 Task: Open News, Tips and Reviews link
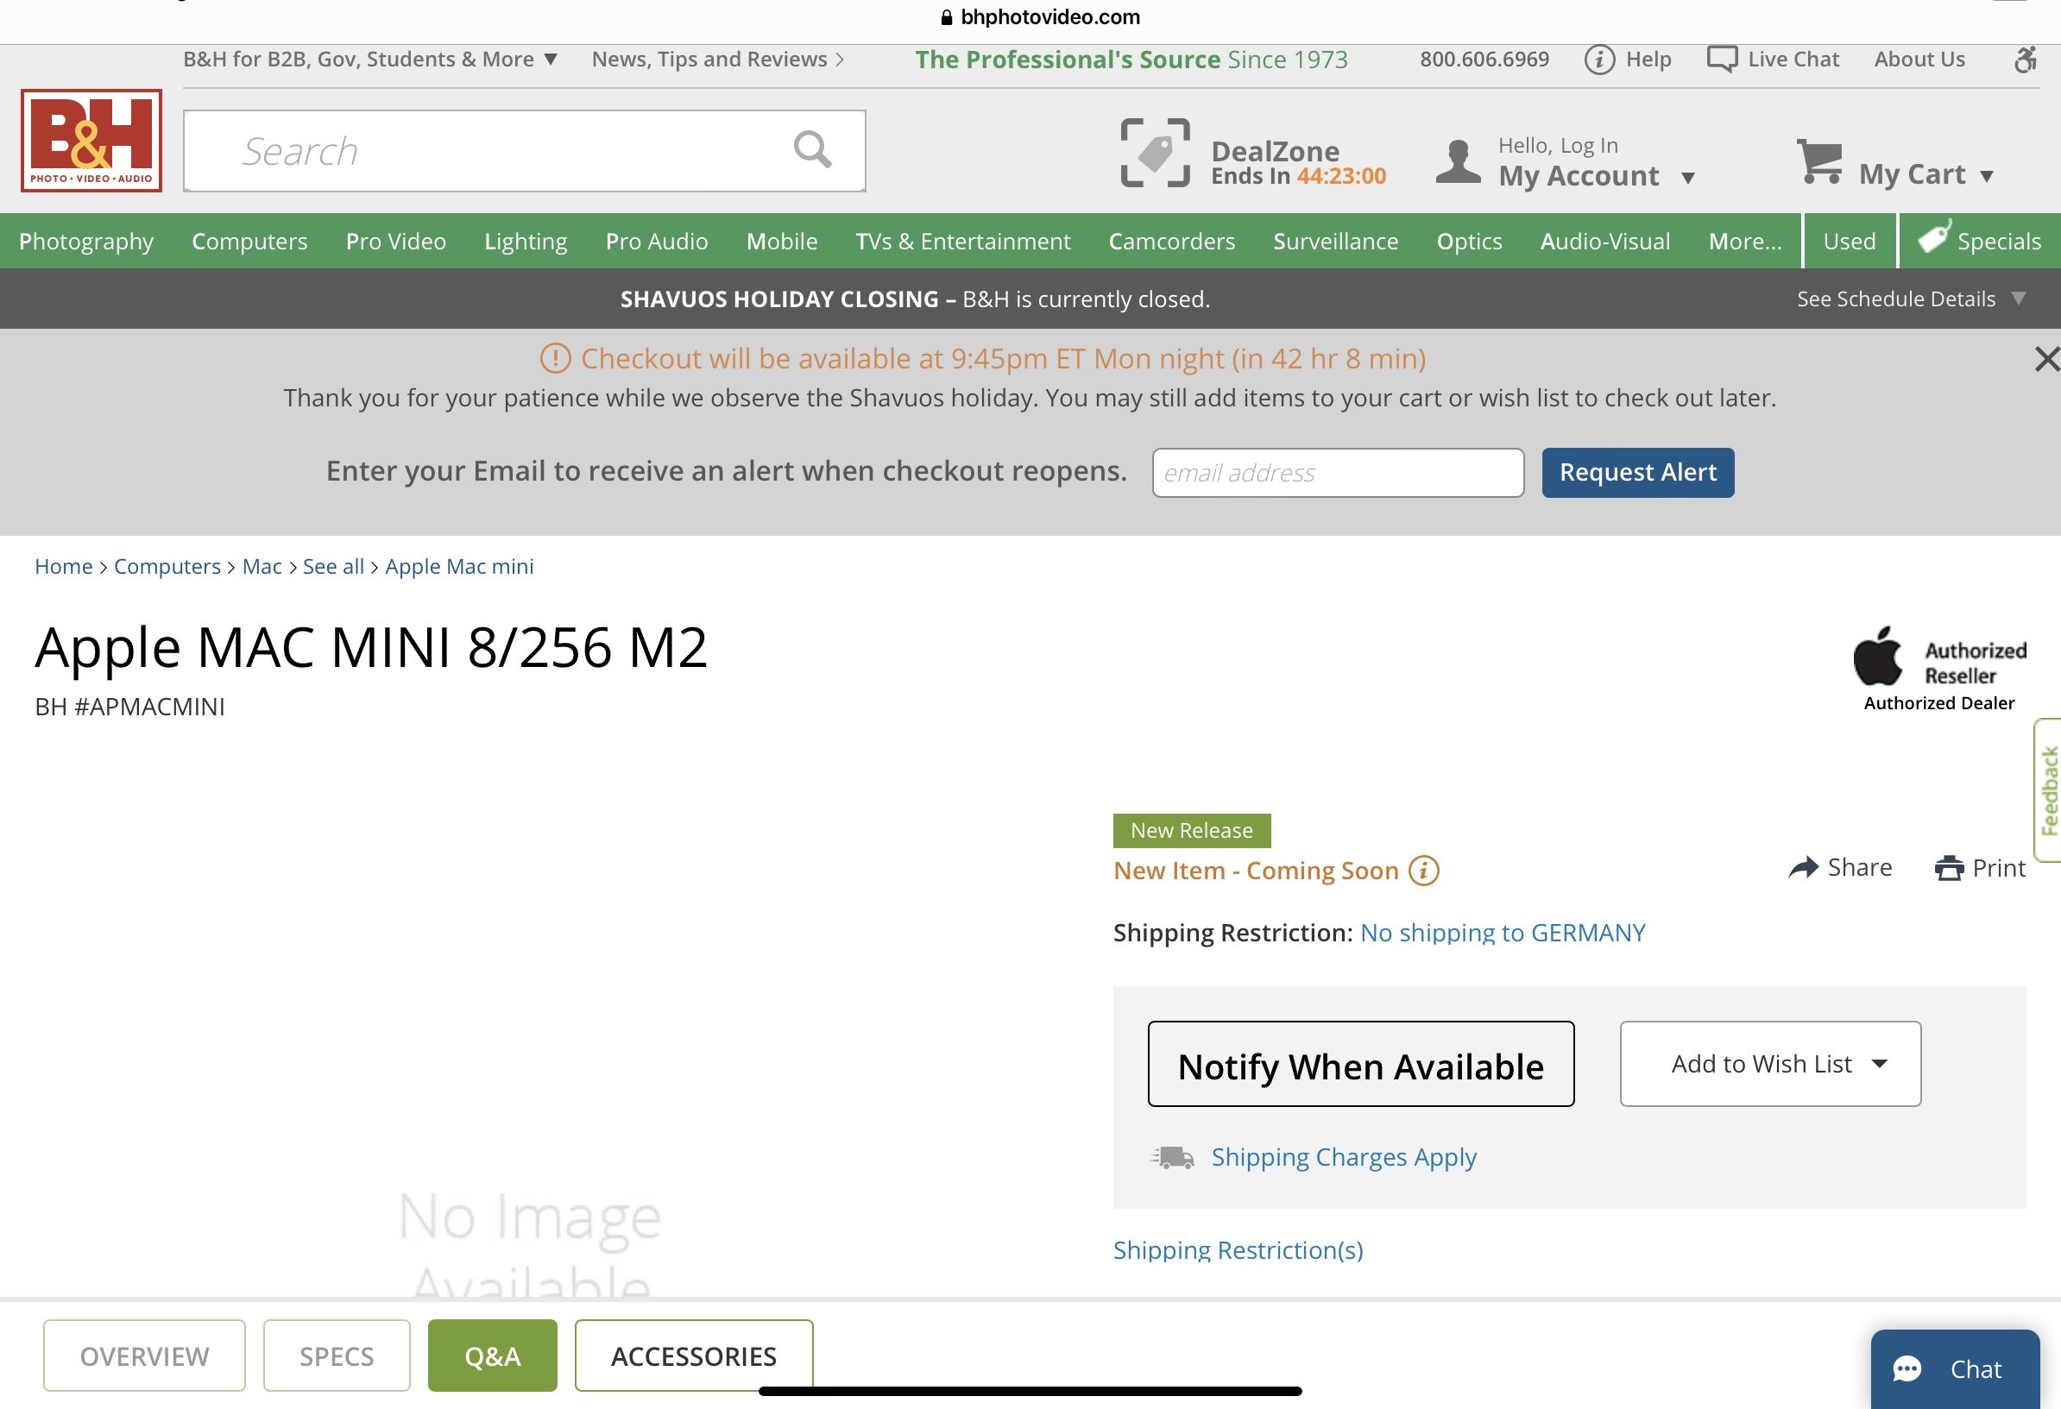[x=716, y=60]
